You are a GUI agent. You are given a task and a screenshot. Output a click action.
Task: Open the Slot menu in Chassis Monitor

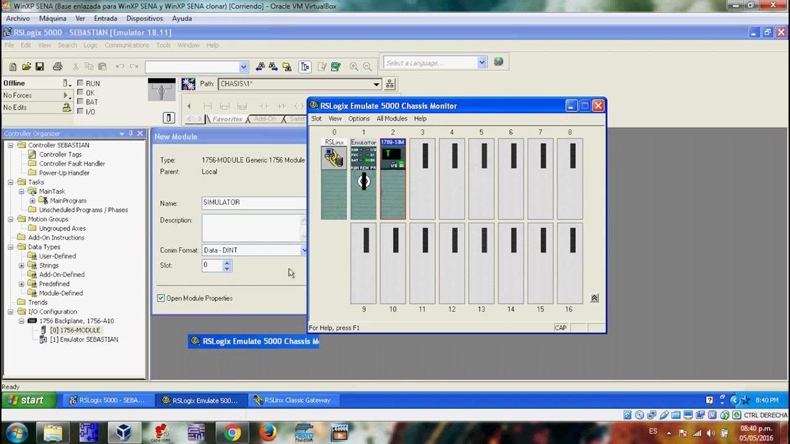pyautogui.click(x=317, y=118)
